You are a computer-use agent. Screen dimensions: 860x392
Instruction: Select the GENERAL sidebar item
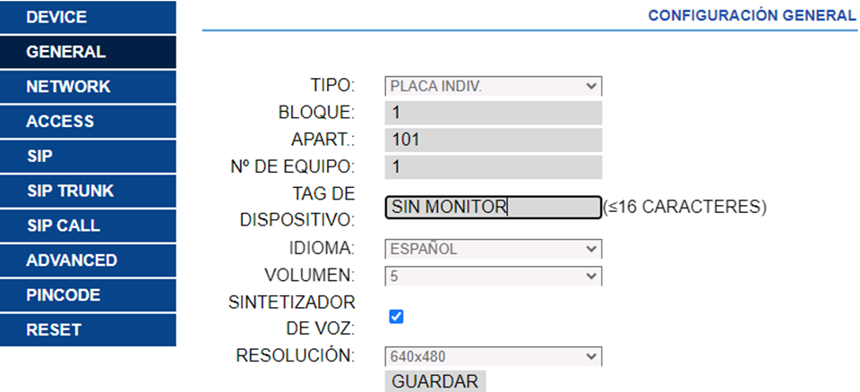(88, 52)
